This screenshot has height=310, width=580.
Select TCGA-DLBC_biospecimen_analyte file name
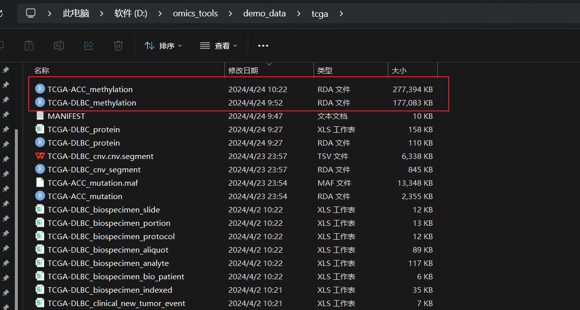(108, 263)
